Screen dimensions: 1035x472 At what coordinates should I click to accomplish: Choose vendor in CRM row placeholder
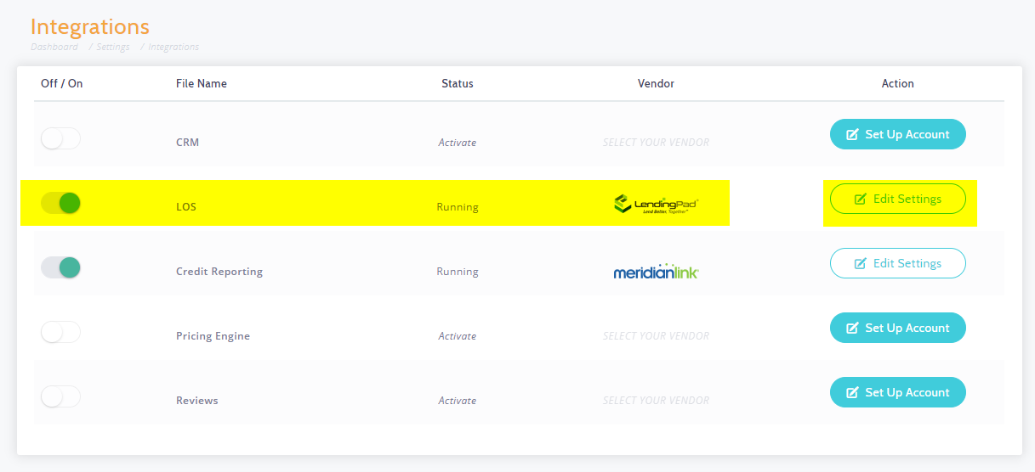(656, 143)
